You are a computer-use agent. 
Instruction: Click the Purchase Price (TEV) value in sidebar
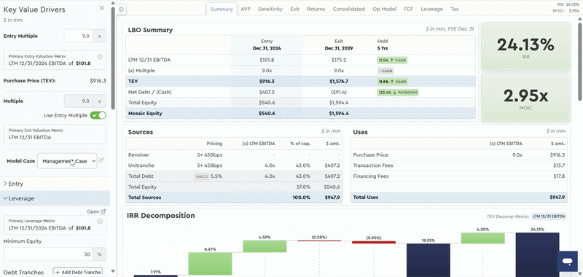[x=98, y=81]
